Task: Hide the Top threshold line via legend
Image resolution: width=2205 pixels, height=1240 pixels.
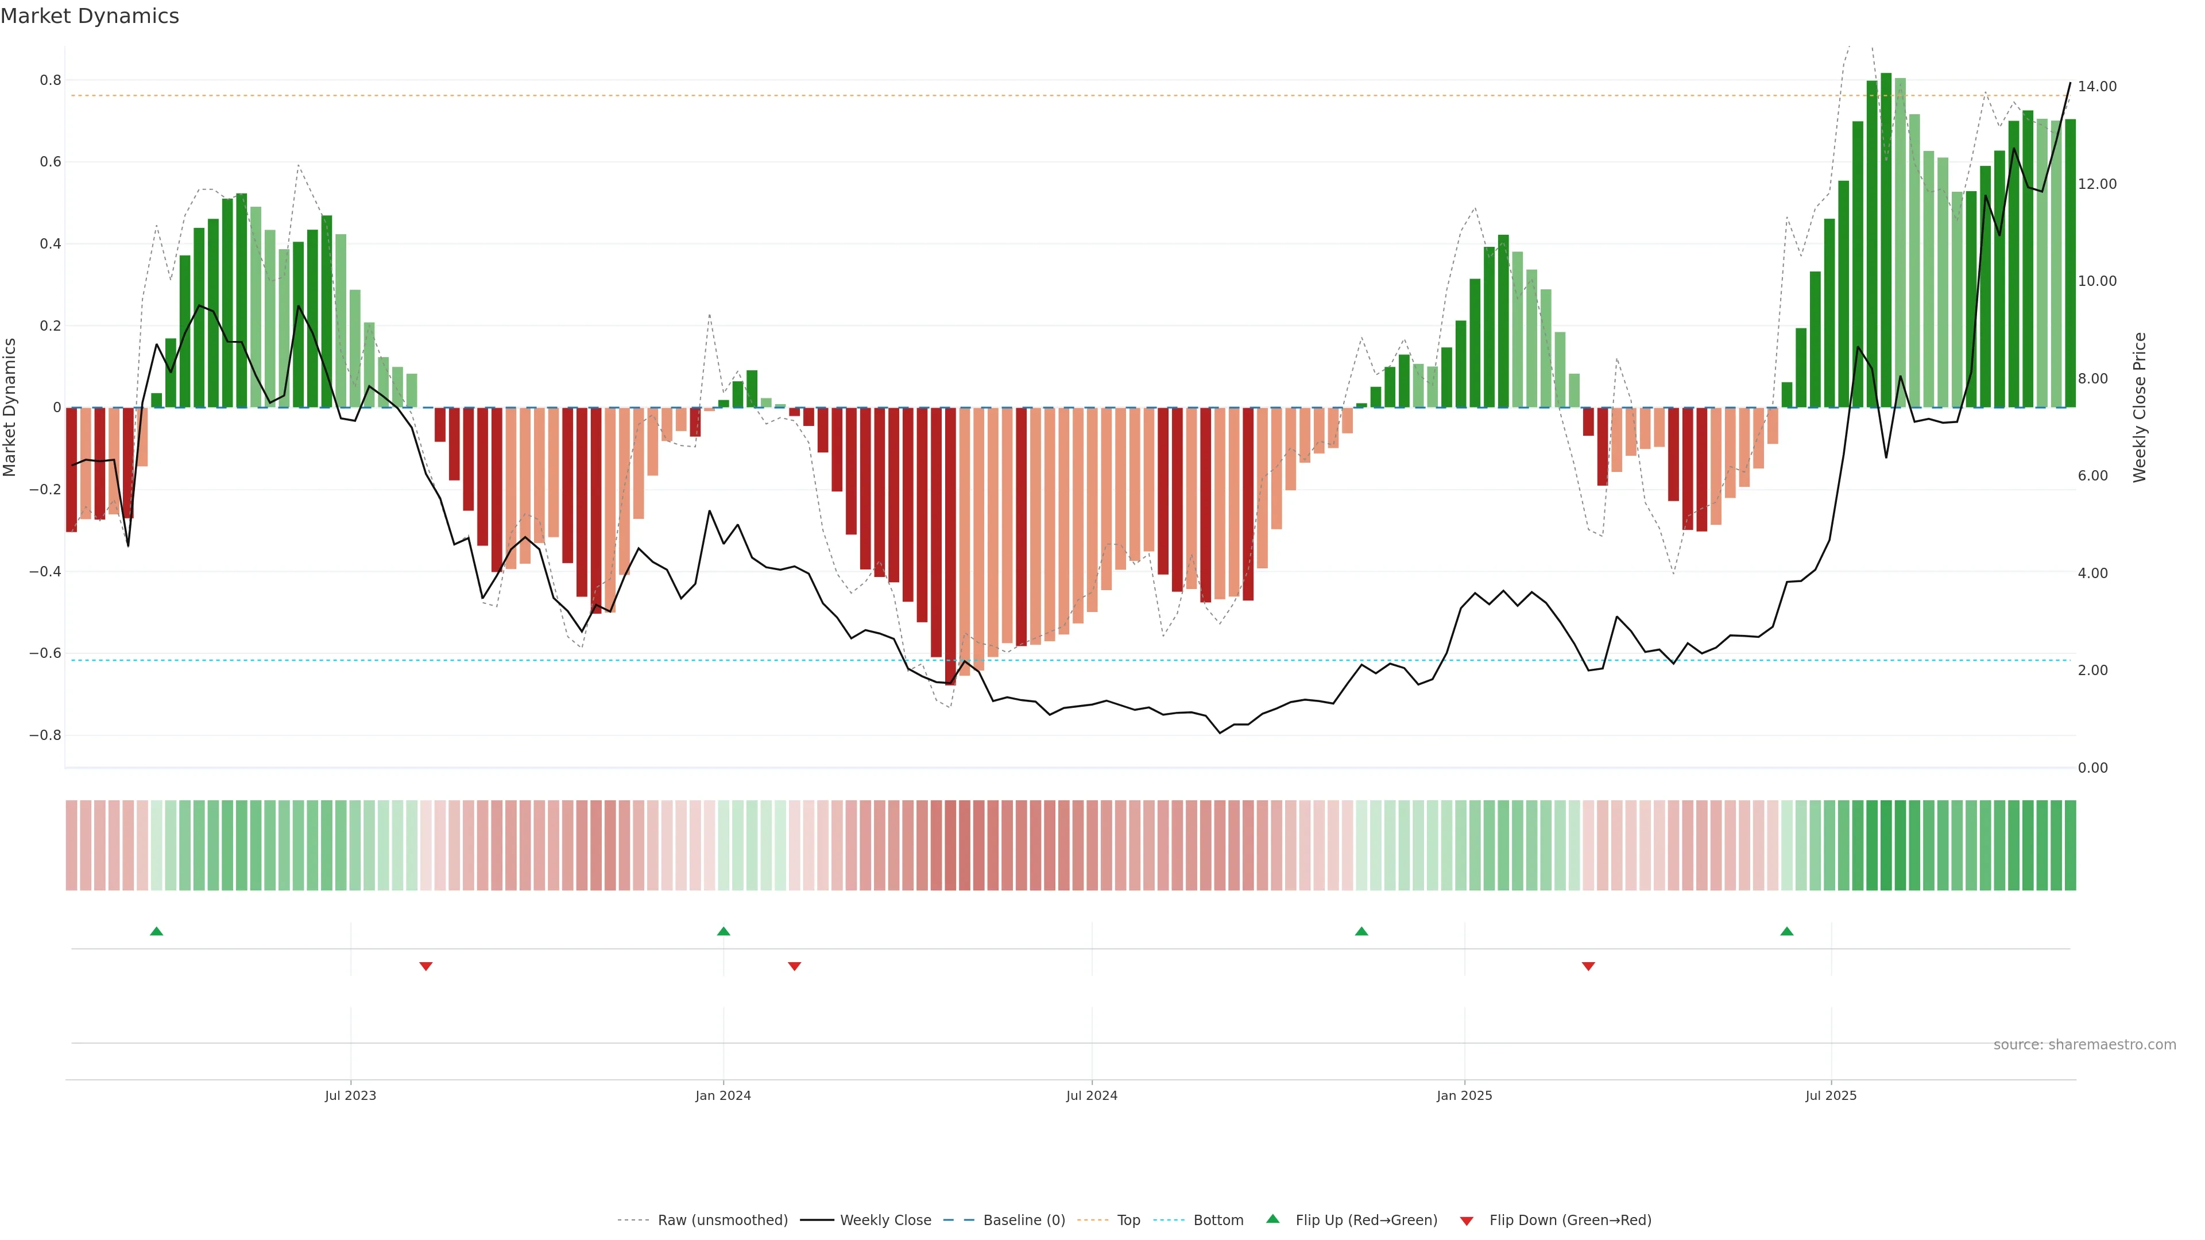Action: (1128, 1220)
